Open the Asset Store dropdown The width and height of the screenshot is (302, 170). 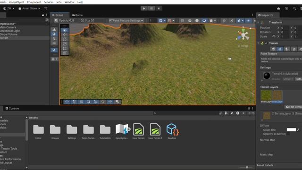pos(29,8)
